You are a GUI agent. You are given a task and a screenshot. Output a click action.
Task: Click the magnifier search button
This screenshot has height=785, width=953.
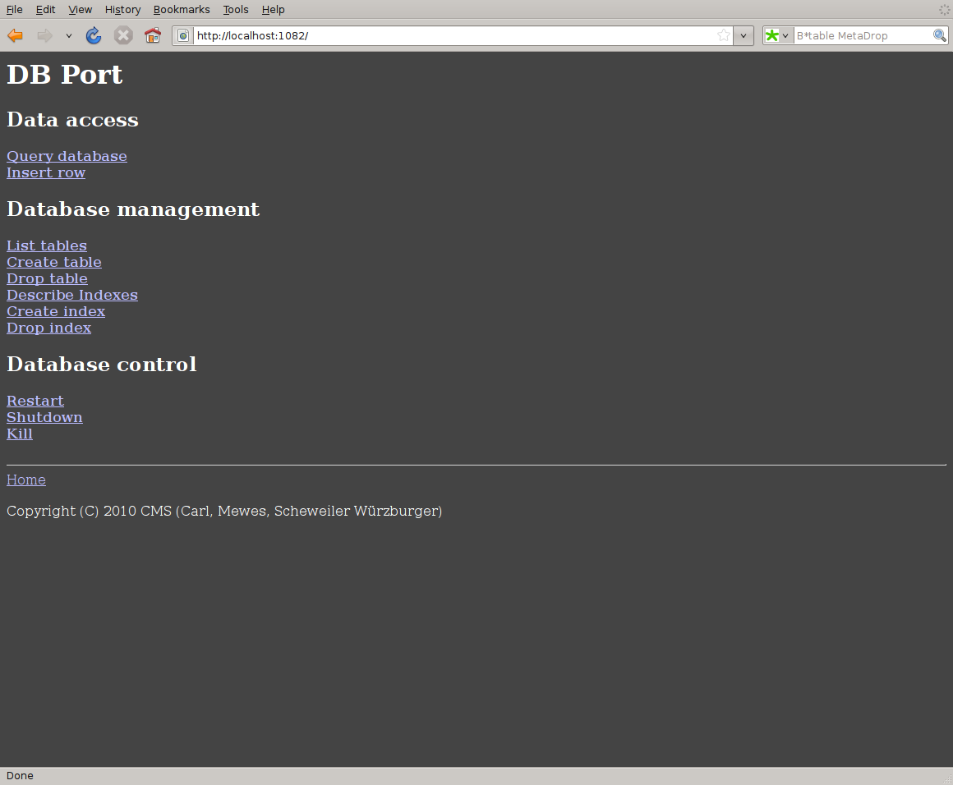pyautogui.click(x=940, y=36)
